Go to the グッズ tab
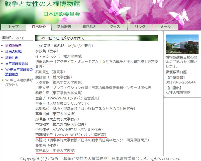Screen dimensions: 202x161 click(x=115, y=27)
